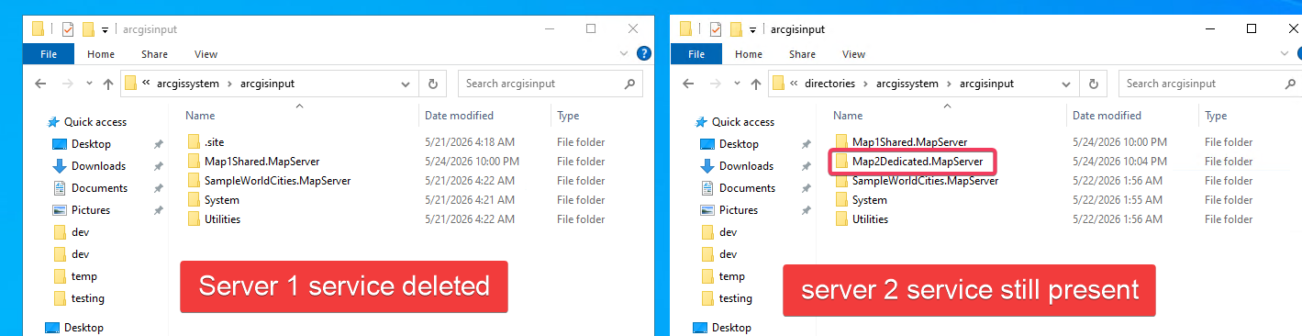Click Properties quick access icon in left title bar
Viewport: 1302px width, 336px height.
coord(67,29)
